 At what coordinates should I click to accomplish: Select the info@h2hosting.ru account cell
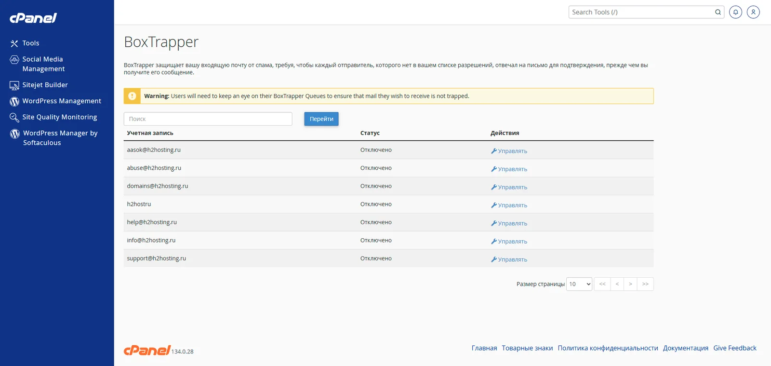[151, 241]
